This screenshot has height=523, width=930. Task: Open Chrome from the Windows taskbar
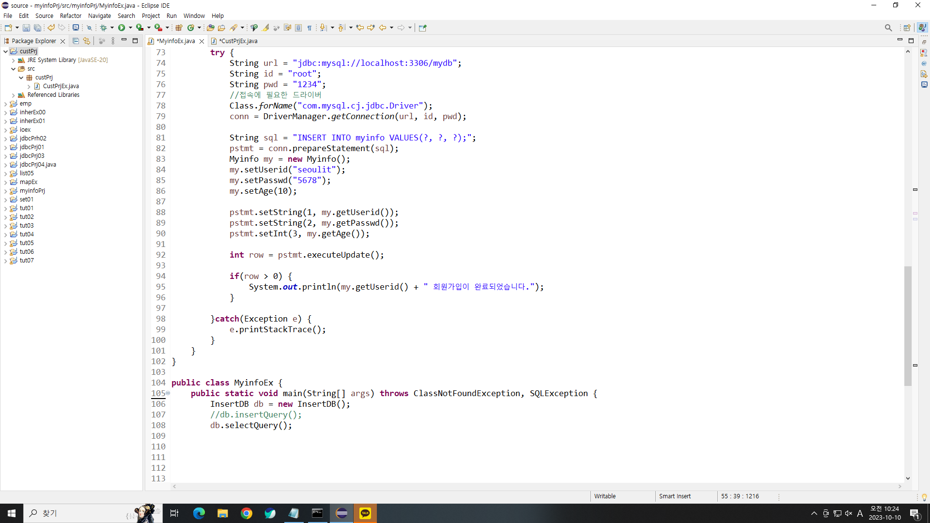click(x=246, y=513)
